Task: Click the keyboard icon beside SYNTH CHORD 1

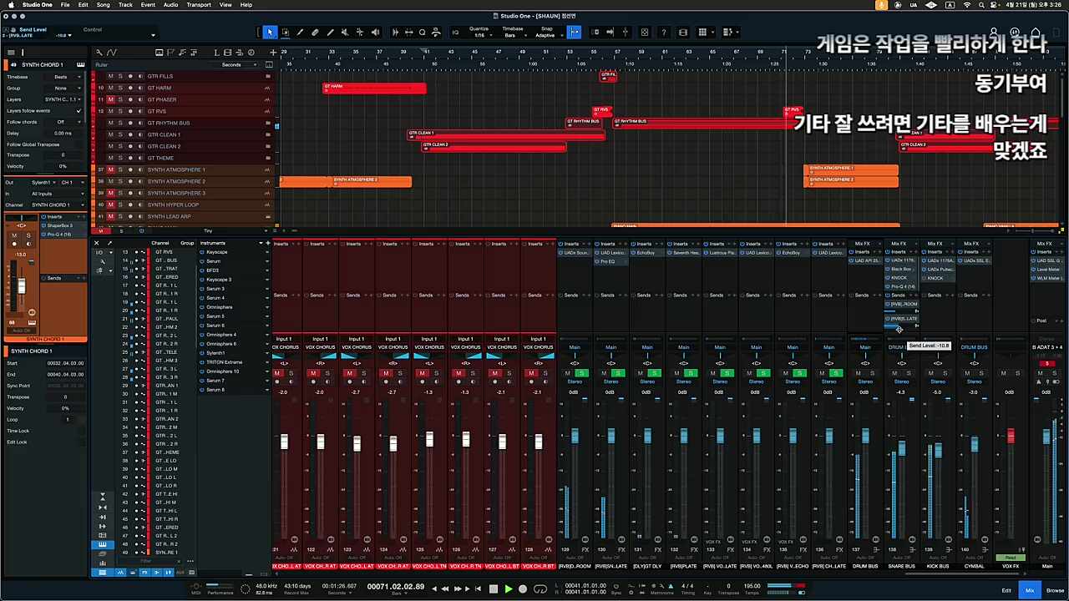Action: click(80, 65)
